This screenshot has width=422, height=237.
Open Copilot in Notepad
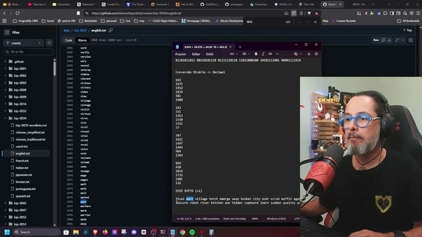click(x=296, y=54)
